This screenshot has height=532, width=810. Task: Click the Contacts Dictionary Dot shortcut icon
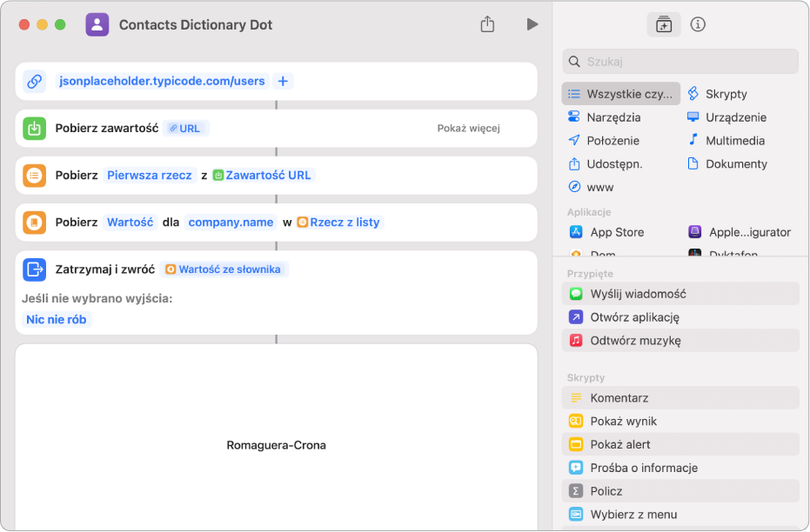(97, 24)
